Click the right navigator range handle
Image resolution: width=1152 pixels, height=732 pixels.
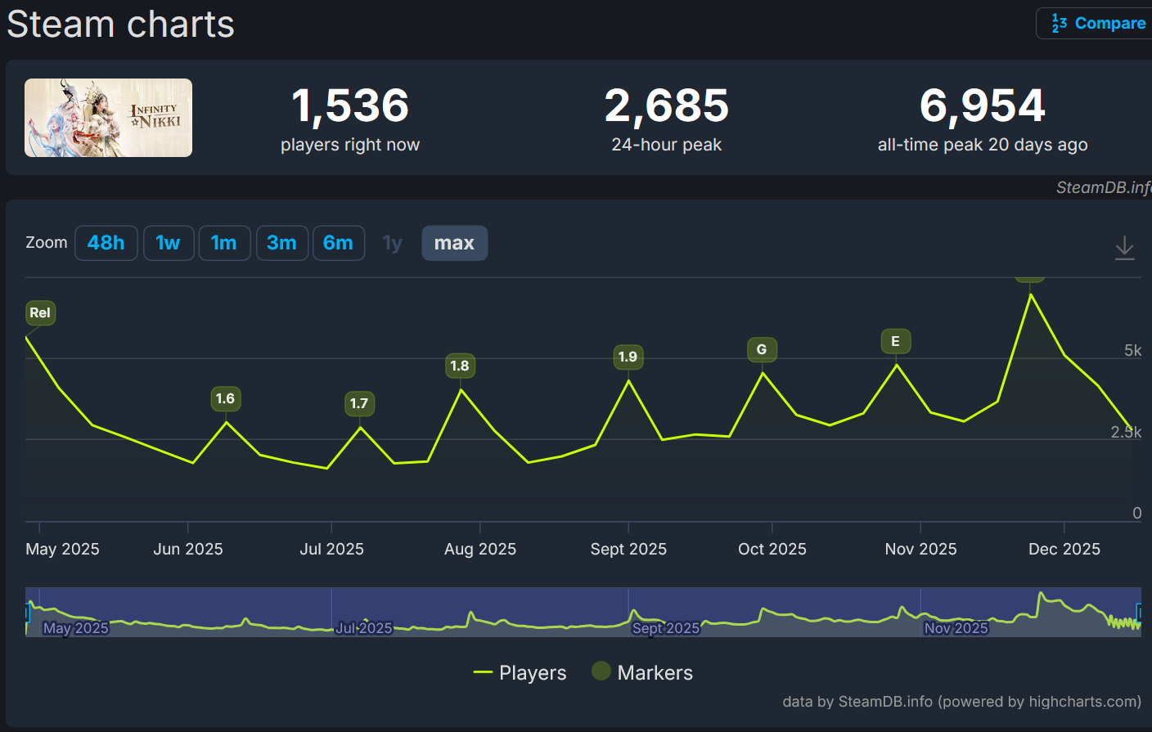[1139, 612]
